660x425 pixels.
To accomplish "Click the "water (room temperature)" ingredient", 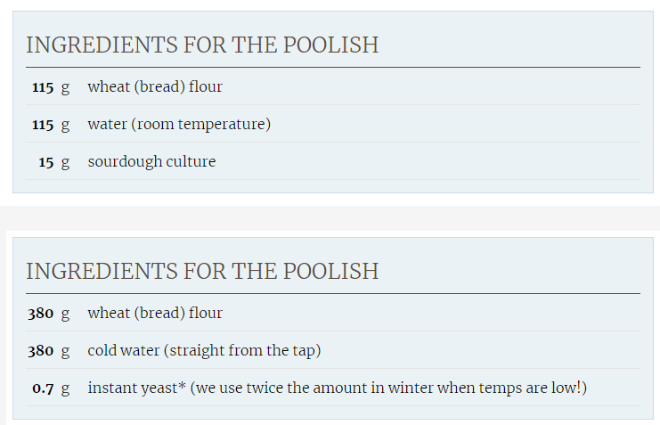I will pyautogui.click(x=178, y=125).
